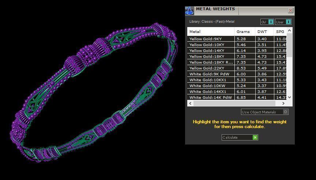Close the Metal Weights panel

coord(290,11)
